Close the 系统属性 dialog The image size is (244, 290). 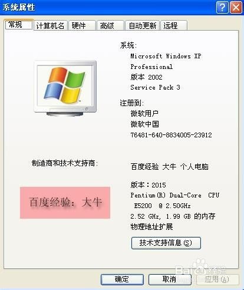[236, 8]
